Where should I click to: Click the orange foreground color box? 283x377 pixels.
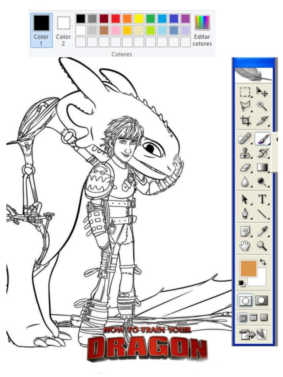[x=248, y=268]
